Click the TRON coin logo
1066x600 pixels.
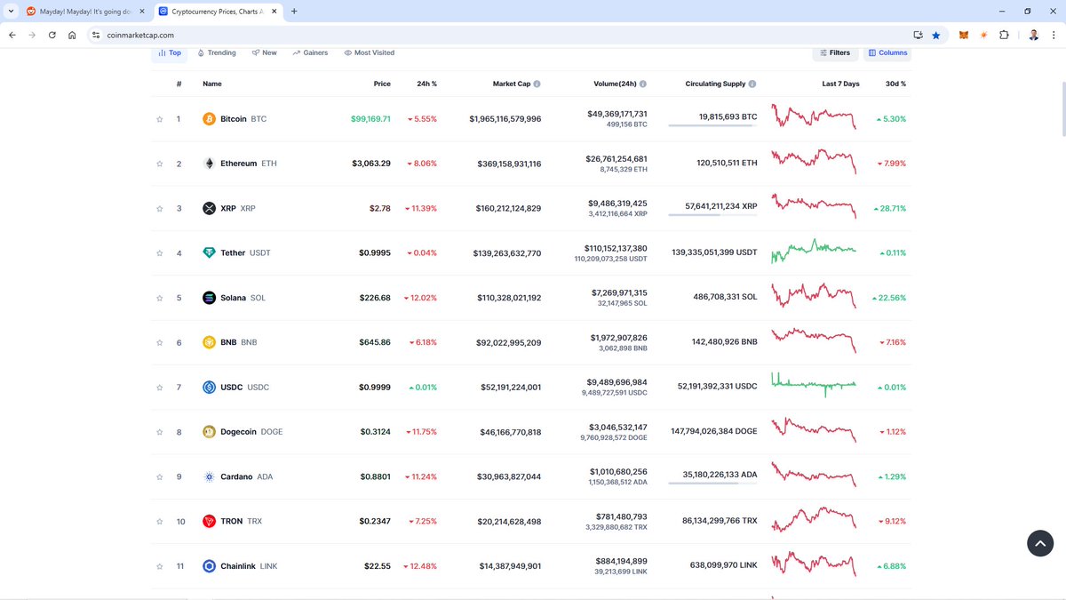point(210,522)
